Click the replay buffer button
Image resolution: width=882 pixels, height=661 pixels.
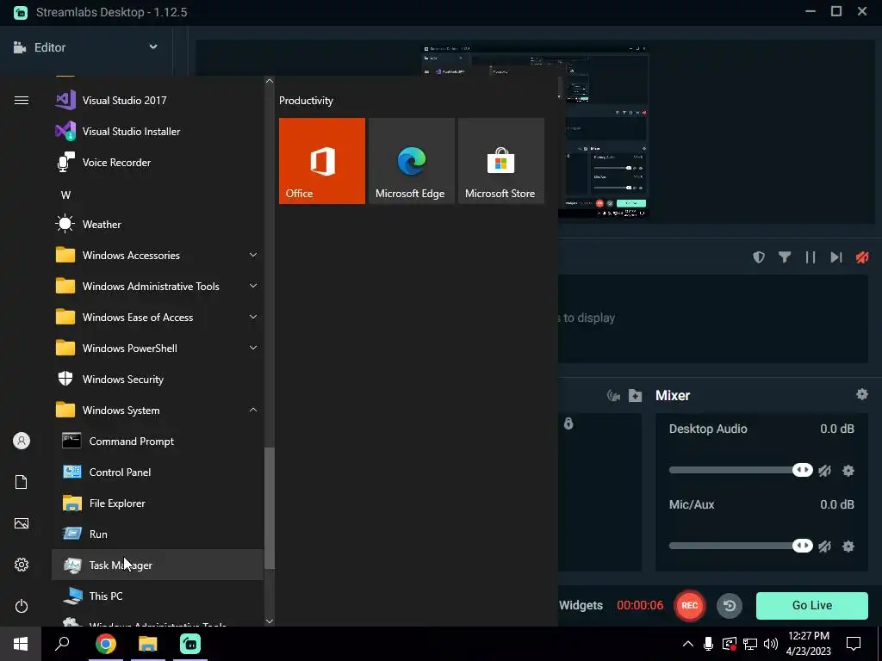729,605
